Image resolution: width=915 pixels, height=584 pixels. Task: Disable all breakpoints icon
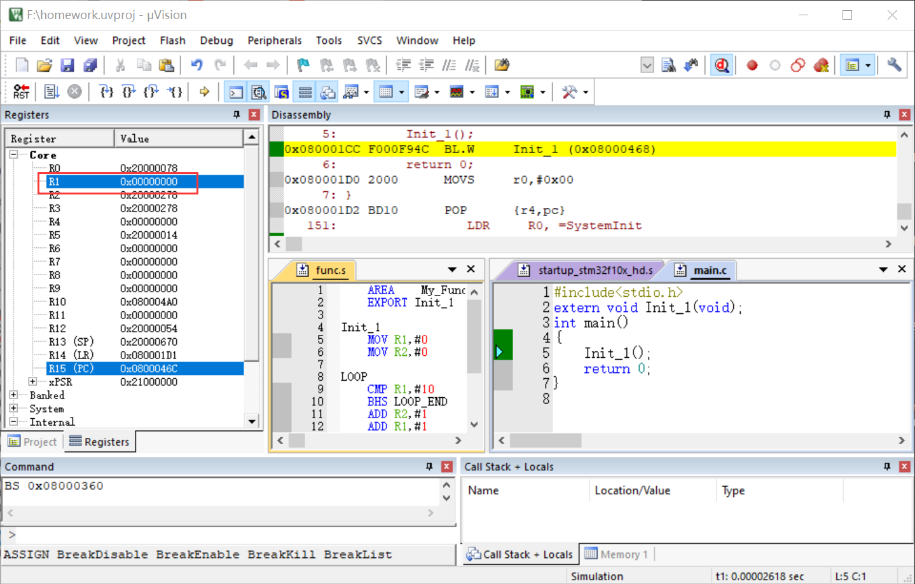coord(798,65)
